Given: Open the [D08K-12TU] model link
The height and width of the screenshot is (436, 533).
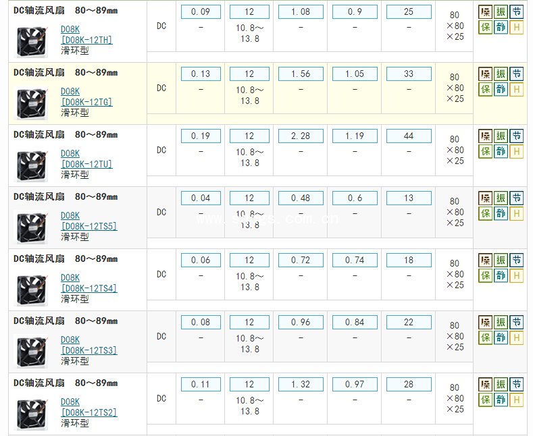Looking at the screenshot, I should (86, 165).
